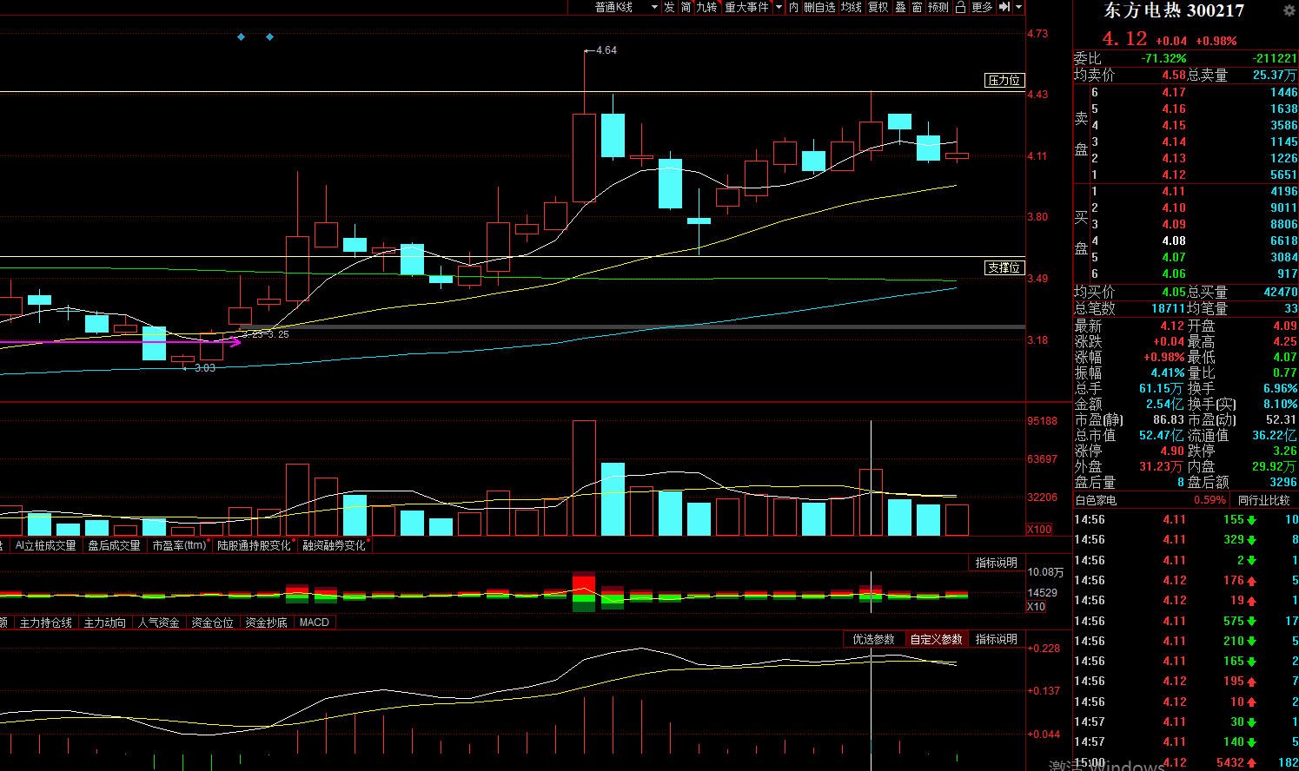This screenshot has height=771, width=1299.
Task: Expand the 重大事件 dropdown arrow
Action: pos(779,7)
